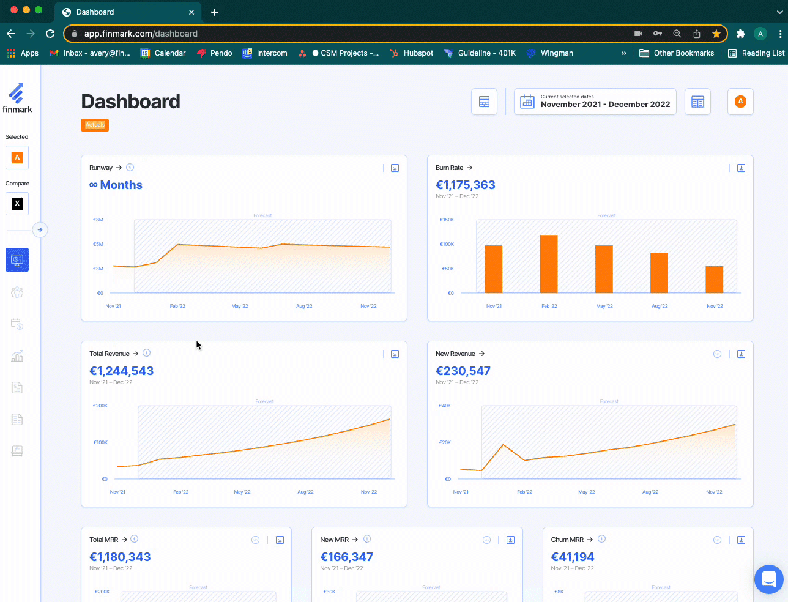Open the Burn Rate detail link
This screenshot has width=788, height=602.
point(454,168)
